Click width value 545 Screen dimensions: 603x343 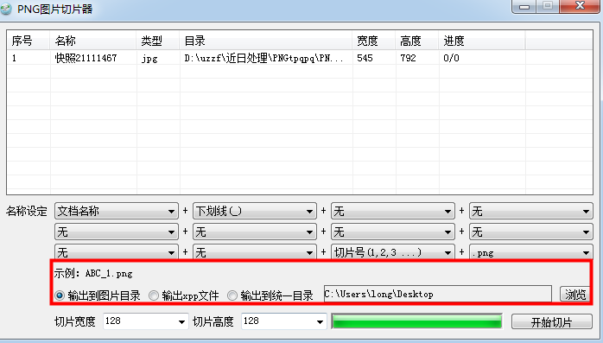(365, 58)
